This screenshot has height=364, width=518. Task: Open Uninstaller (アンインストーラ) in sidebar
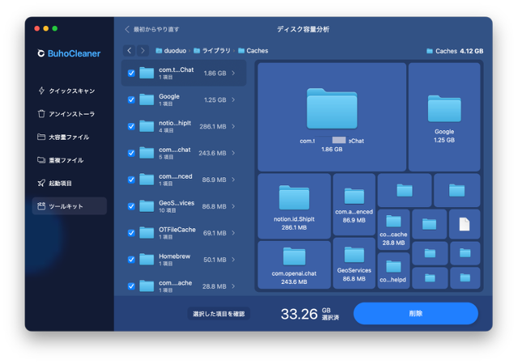(x=66, y=114)
